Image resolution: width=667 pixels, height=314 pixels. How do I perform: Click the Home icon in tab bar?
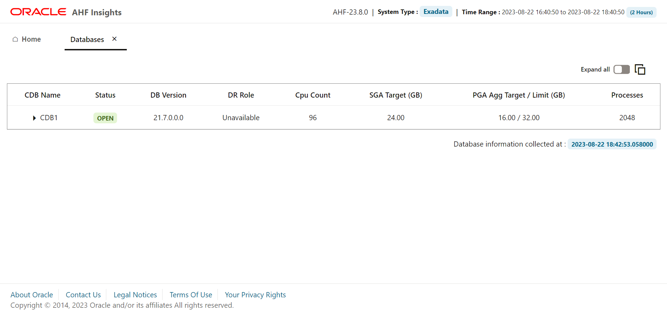pos(15,39)
